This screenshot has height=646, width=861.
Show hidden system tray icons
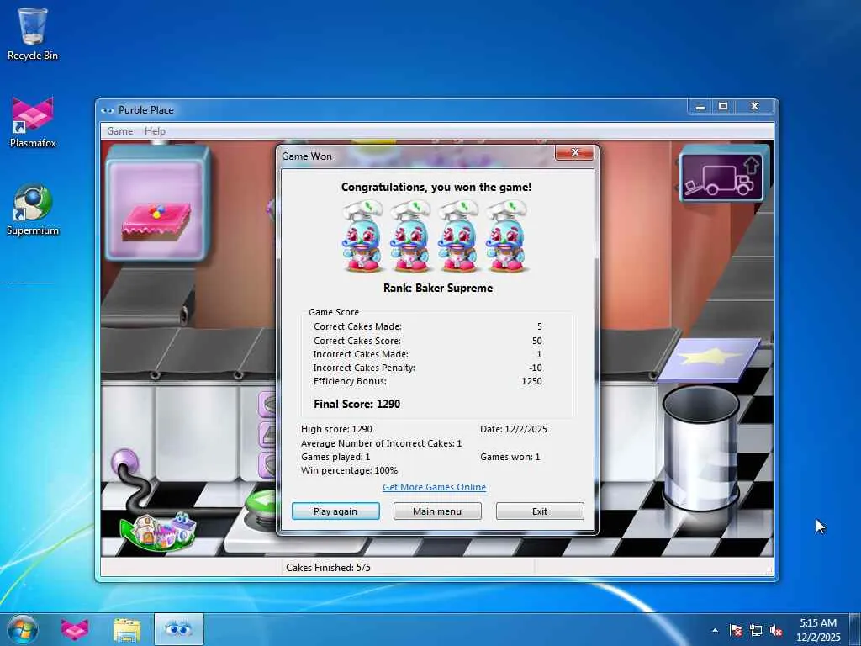[715, 630]
